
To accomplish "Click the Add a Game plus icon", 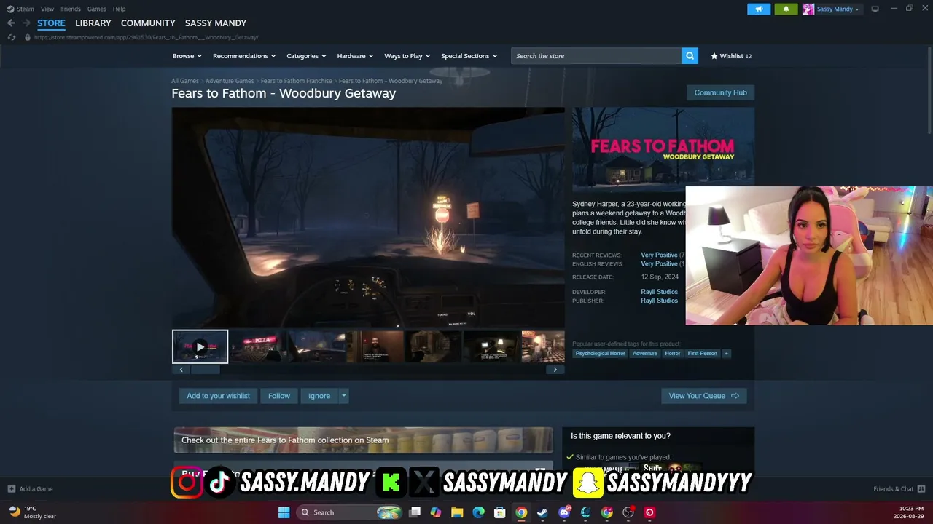I will tap(11, 489).
